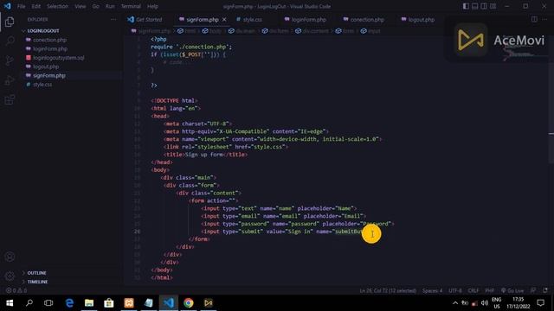The image size is (554, 311).
Task: Click the div.content breadcrumb item
Action: coord(312,31)
